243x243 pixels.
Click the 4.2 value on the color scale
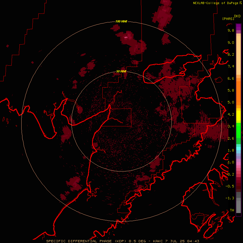pyautogui.click(x=231, y=114)
